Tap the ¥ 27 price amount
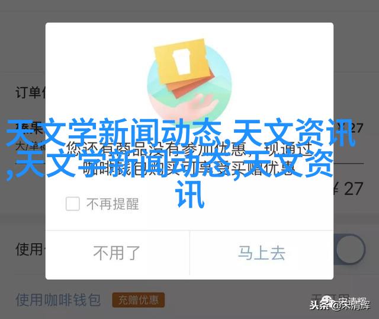 point(349,189)
